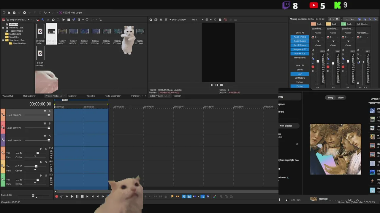Adjust the Rate slider below track list
The image size is (380, 213).
(x=33, y=196)
